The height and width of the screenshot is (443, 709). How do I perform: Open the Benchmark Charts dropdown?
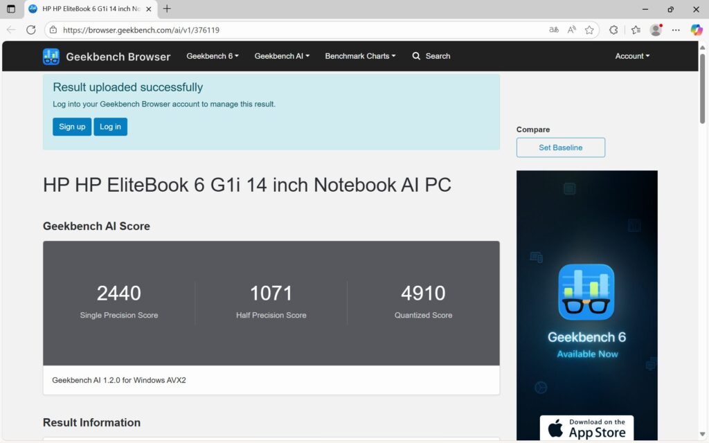pyautogui.click(x=360, y=56)
